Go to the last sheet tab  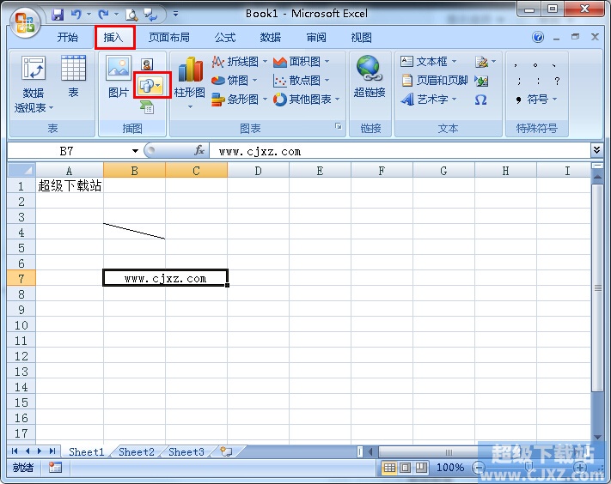52,451
